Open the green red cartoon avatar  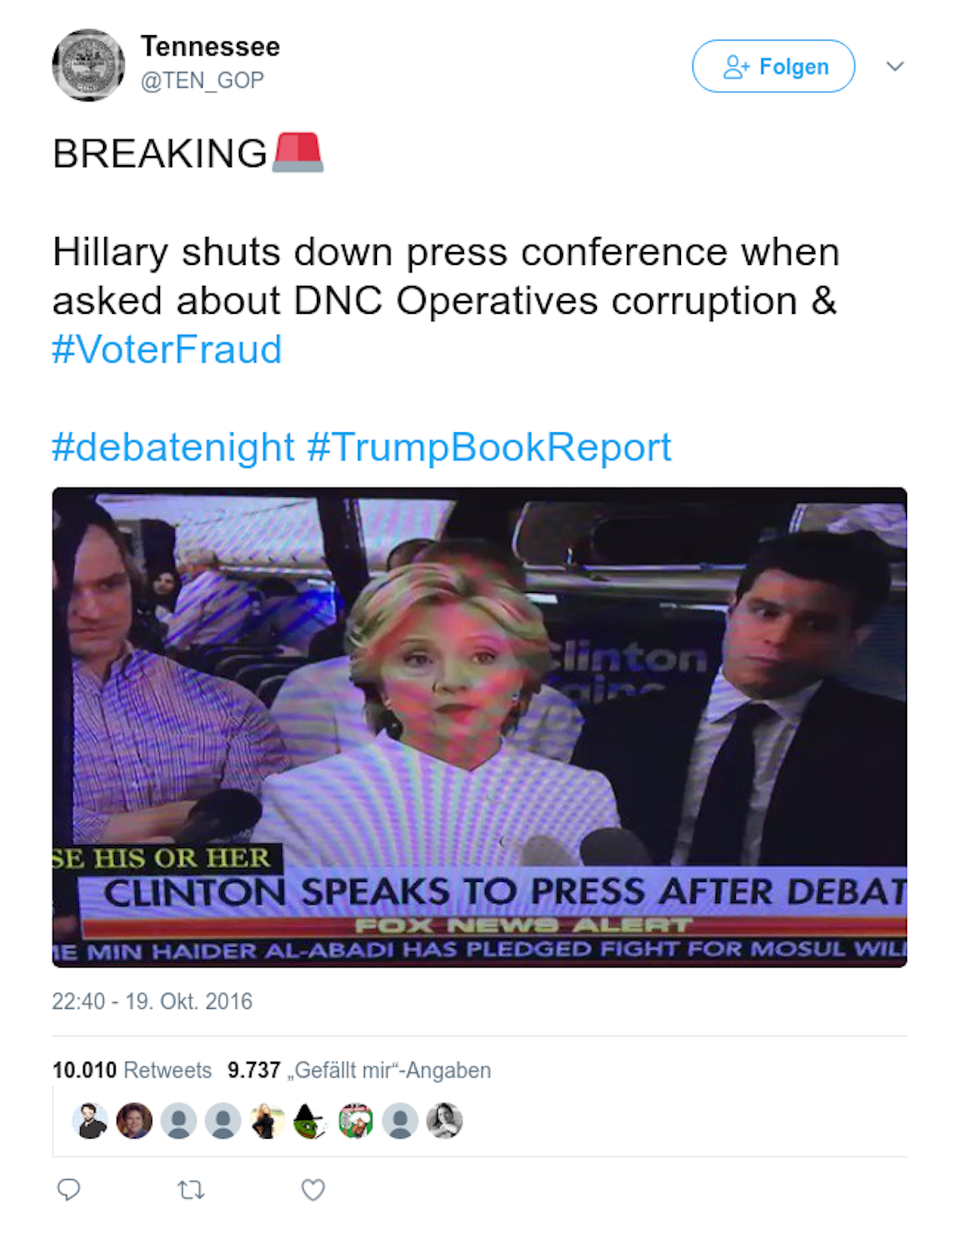(356, 1121)
